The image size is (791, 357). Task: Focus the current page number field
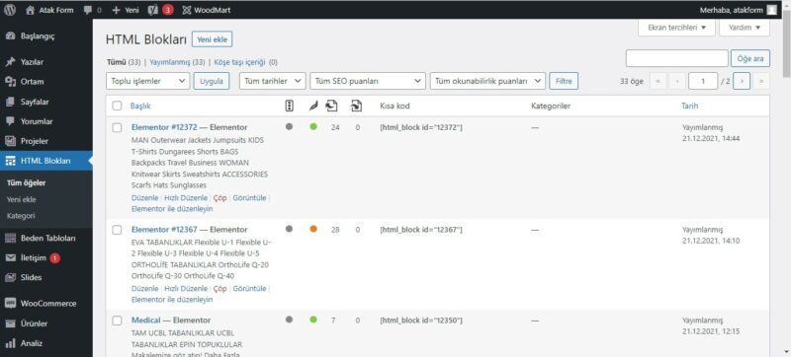pos(703,81)
